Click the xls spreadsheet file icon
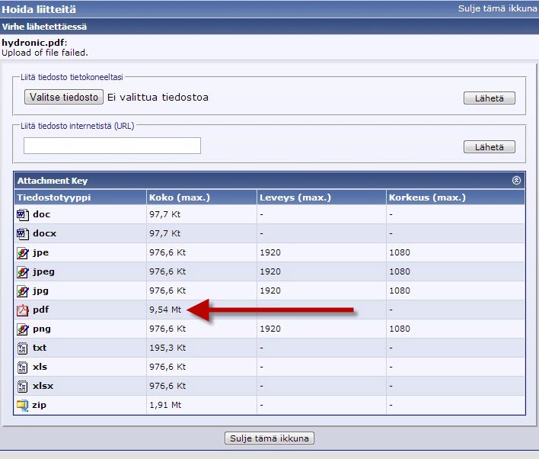 pos(22,367)
